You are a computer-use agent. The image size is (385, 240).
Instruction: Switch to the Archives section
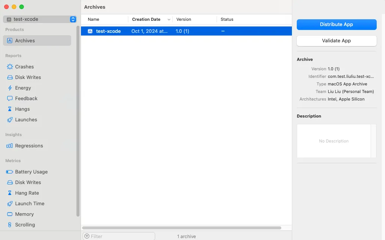[x=25, y=40]
